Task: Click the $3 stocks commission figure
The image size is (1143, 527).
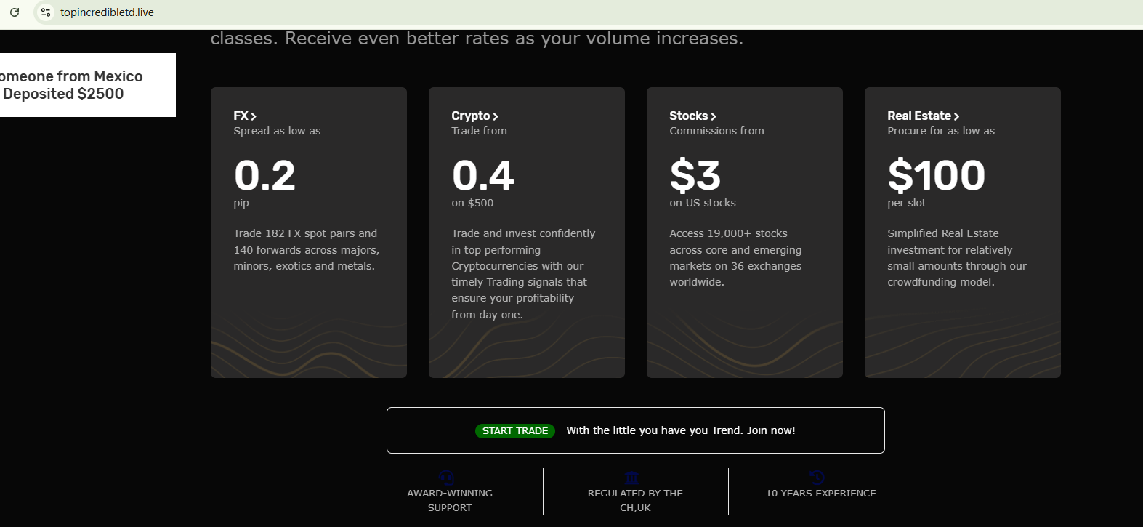Action: click(695, 176)
